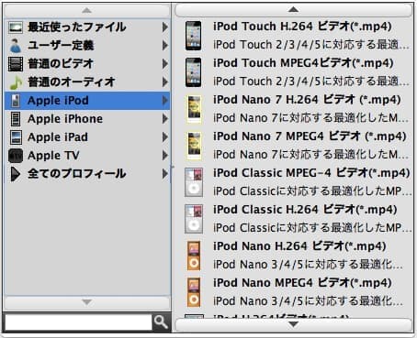This screenshot has width=417, height=338.
Task: Select iPod Nano 7 H.264 yellow device thumbnail
Action: (194, 109)
